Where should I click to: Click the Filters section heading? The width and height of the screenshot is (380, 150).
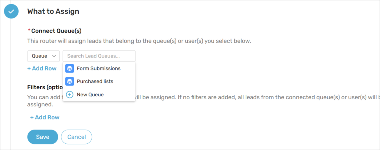click(x=45, y=87)
